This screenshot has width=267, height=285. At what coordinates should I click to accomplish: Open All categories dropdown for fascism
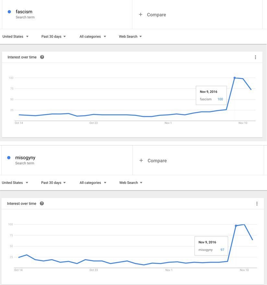pos(93,37)
